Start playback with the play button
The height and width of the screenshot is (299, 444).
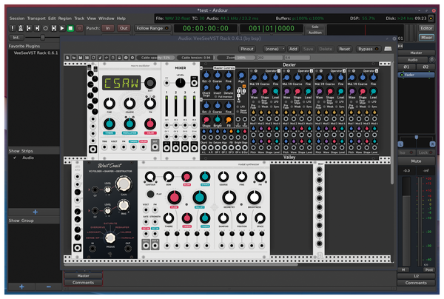point(62,28)
